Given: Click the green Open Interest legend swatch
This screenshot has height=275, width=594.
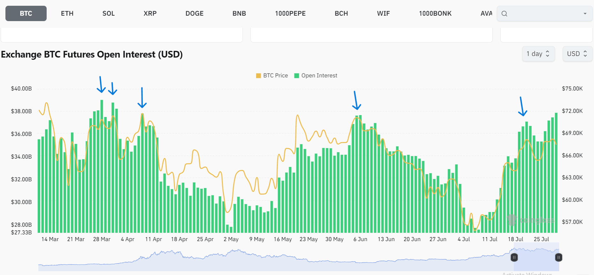Looking at the screenshot, I should coord(297,76).
